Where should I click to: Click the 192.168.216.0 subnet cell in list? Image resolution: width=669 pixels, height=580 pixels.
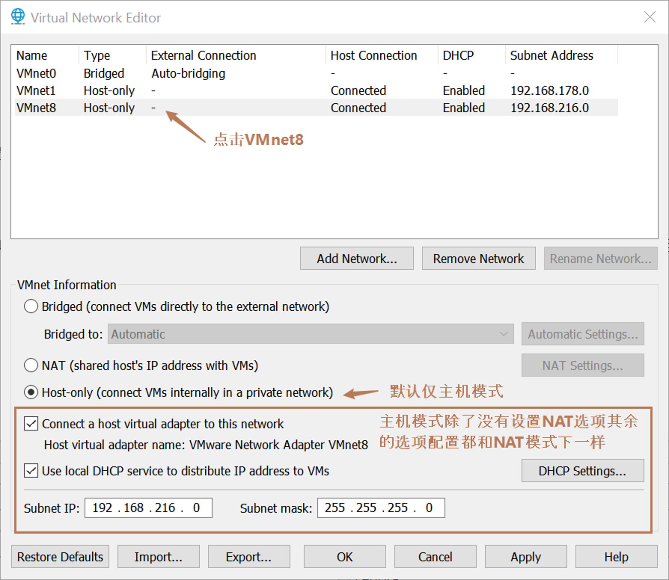(x=549, y=108)
